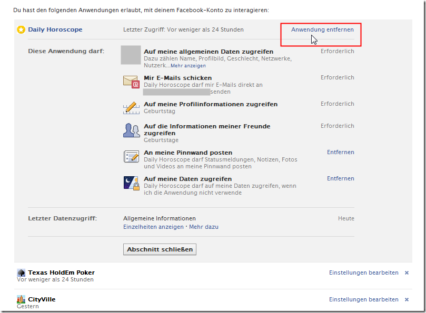The width and height of the screenshot is (426, 313).
Task: Click the Texas HoldEm Poker spade icon
Action: click(21, 272)
